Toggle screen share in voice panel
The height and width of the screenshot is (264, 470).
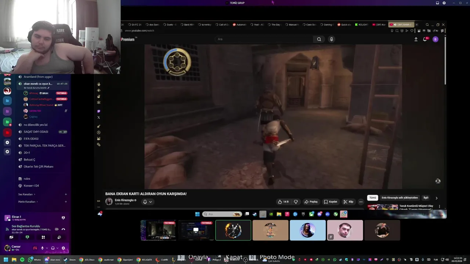pyautogui.click(x=27, y=237)
